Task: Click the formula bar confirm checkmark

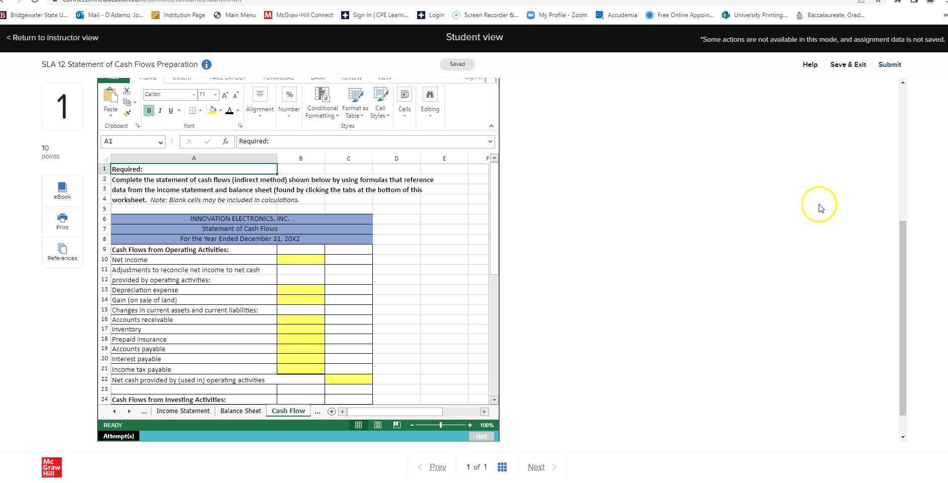Action: (207, 141)
